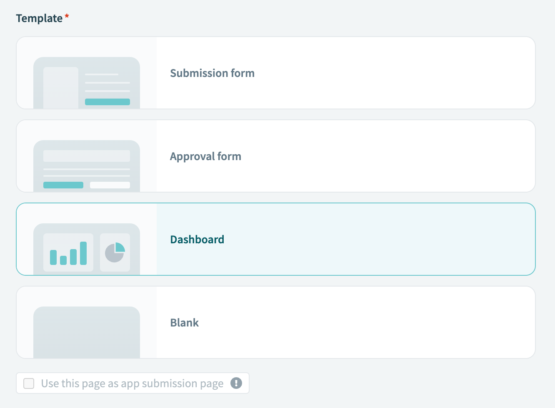Image resolution: width=555 pixels, height=408 pixels.
Task: Enable the 'Use this page as app submission page' checkbox
Action: pyautogui.click(x=28, y=383)
